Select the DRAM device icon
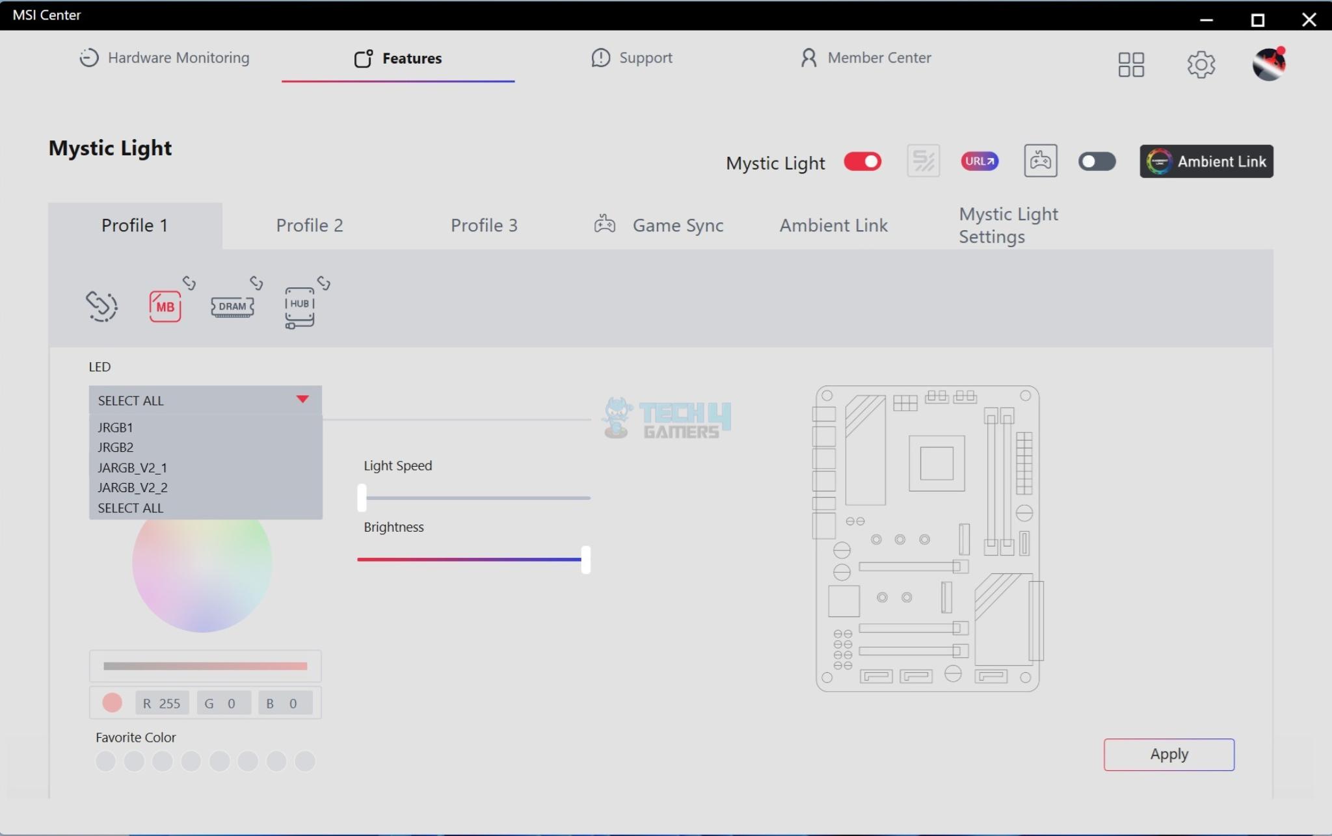Image resolution: width=1332 pixels, height=836 pixels. (x=232, y=306)
